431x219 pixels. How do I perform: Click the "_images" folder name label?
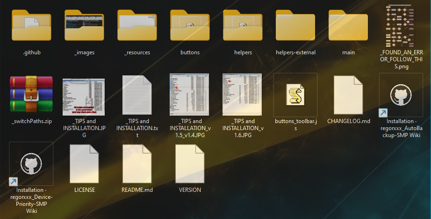84,52
